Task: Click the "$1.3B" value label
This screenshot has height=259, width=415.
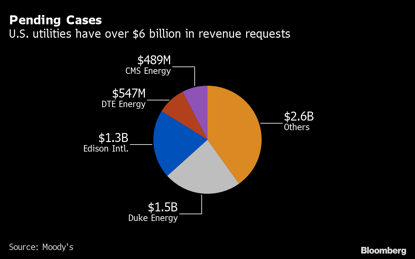Action: (x=113, y=138)
